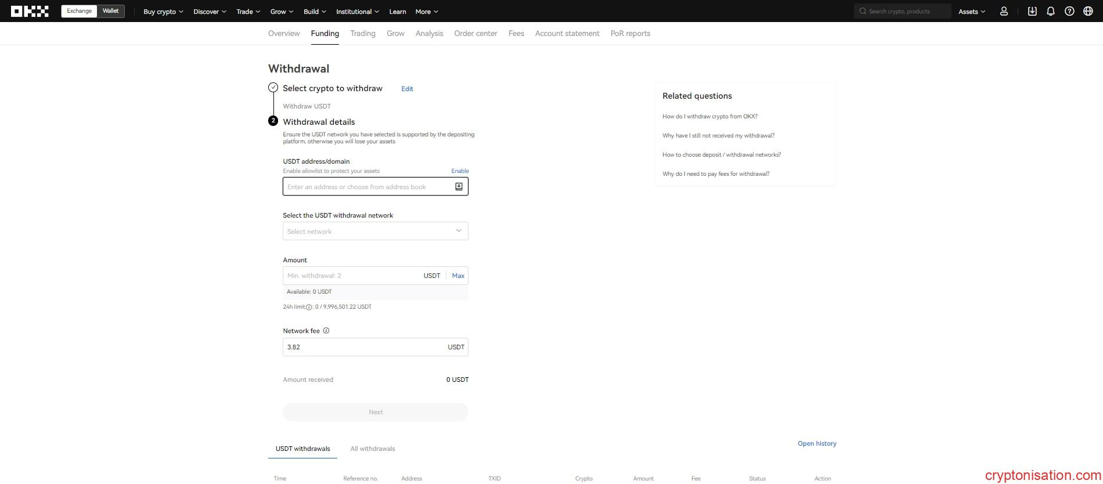The image size is (1103, 484).
Task: Switch to All withdrawals tab
Action: point(373,449)
